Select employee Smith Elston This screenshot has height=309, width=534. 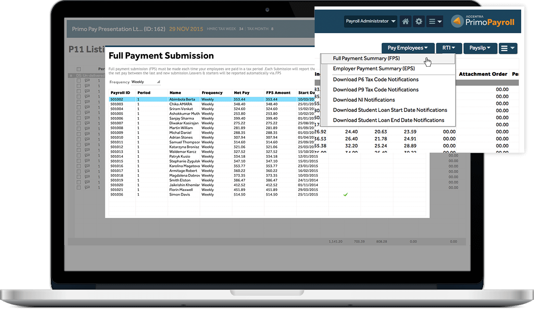[180, 180]
